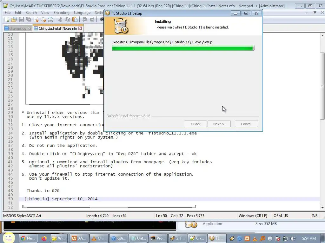Open the Encoding menu

tap(62, 13)
